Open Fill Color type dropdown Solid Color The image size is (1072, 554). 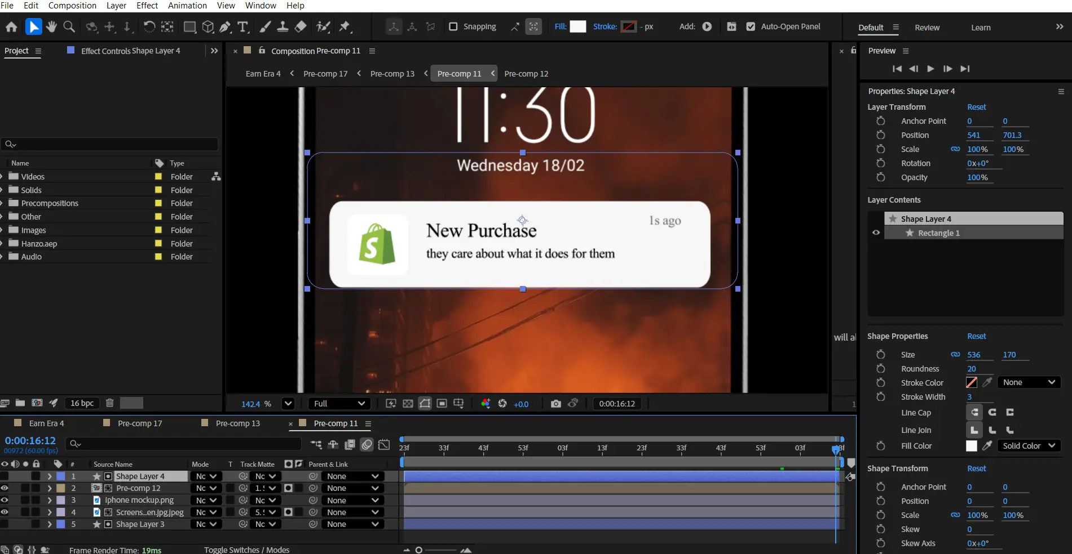point(1029,446)
